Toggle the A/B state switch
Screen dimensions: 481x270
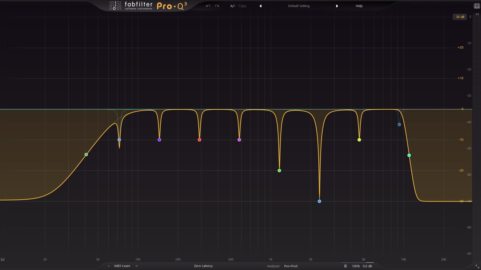tap(232, 6)
